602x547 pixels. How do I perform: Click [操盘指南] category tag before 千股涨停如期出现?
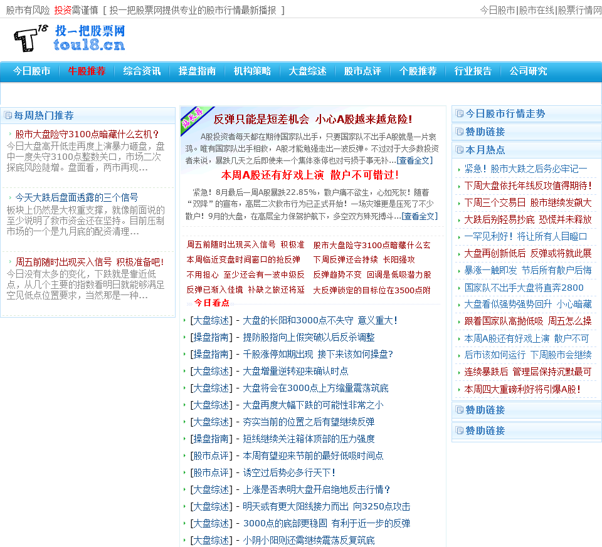click(x=211, y=354)
